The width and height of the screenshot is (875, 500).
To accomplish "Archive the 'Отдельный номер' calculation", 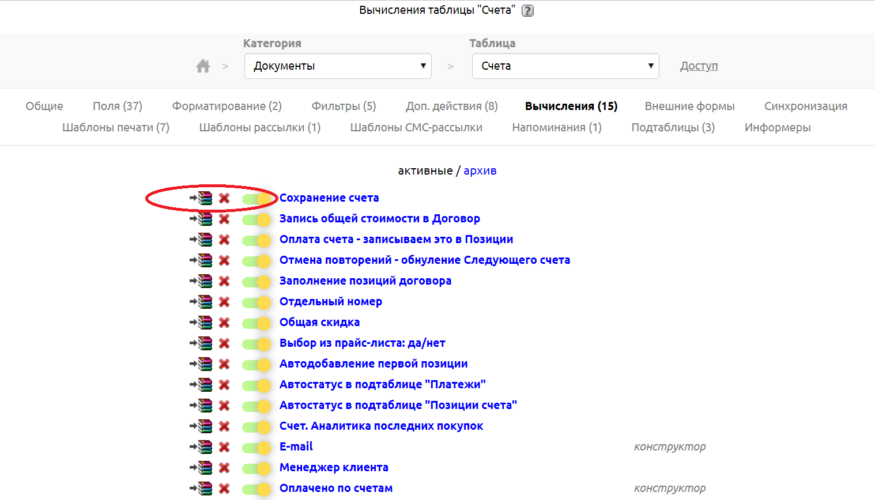I will click(201, 302).
